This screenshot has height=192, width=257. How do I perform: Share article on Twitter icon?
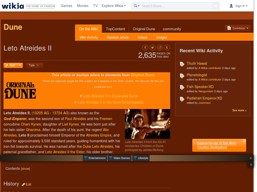point(152,47)
